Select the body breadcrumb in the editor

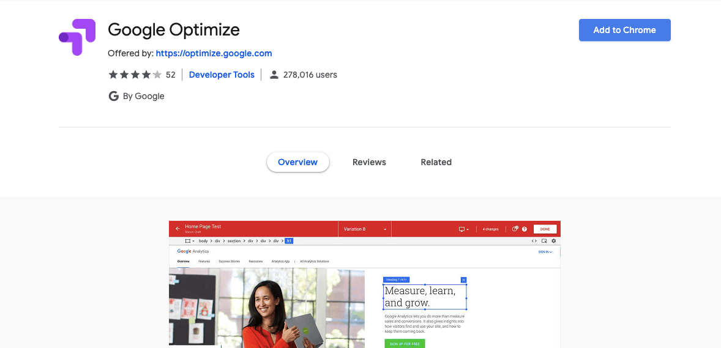click(203, 241)
